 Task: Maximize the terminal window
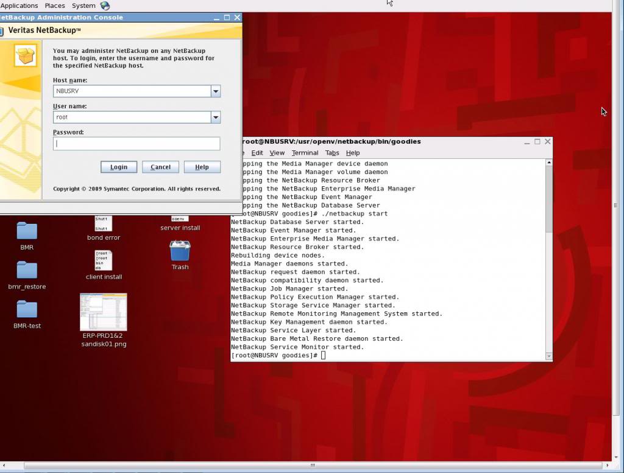pos(537,142)
